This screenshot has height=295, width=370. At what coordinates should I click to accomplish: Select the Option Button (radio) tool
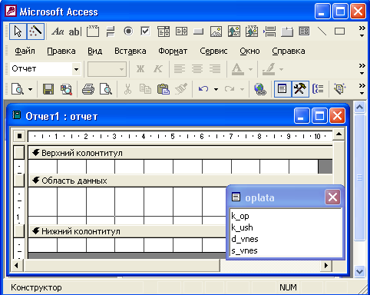pos(128,31)
